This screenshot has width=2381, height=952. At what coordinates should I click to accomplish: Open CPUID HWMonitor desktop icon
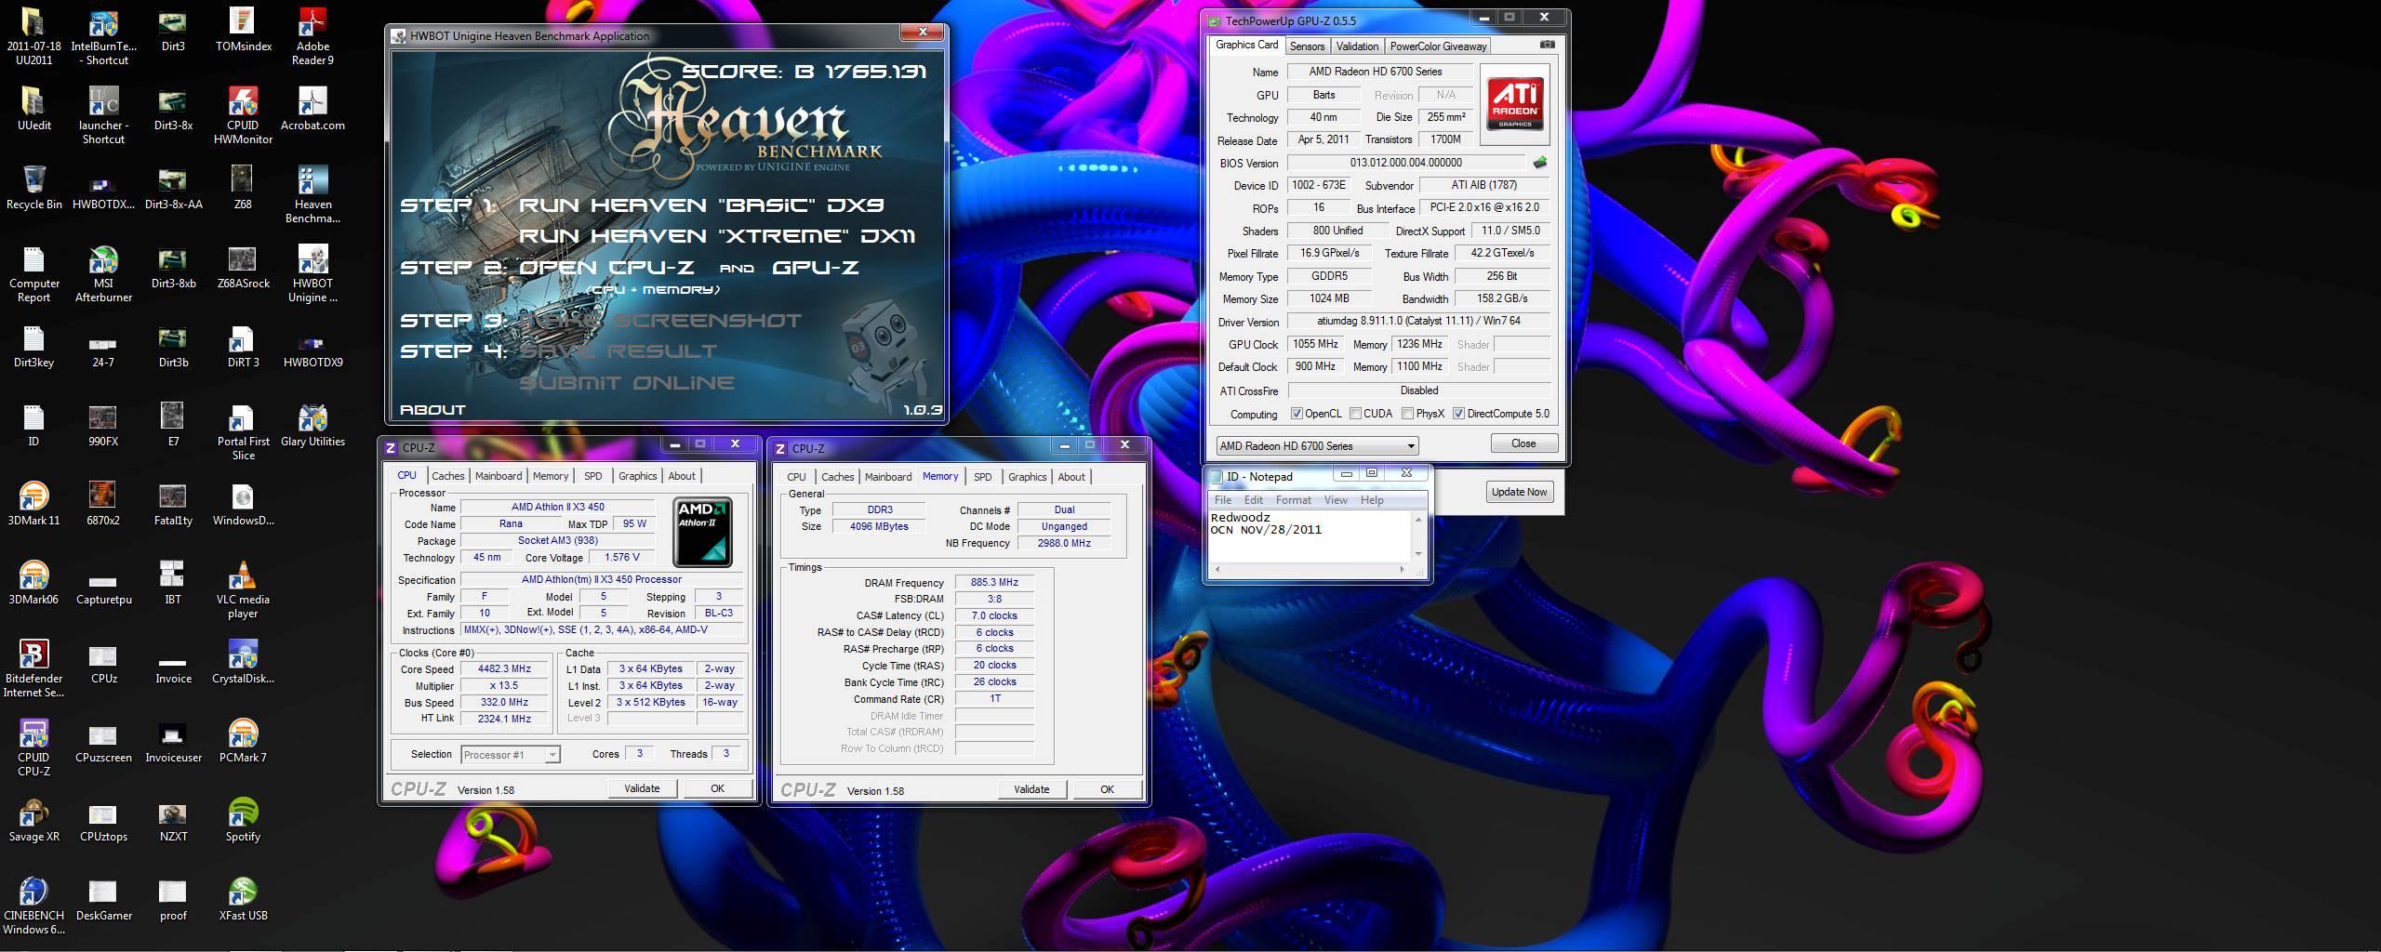point(243,116)
